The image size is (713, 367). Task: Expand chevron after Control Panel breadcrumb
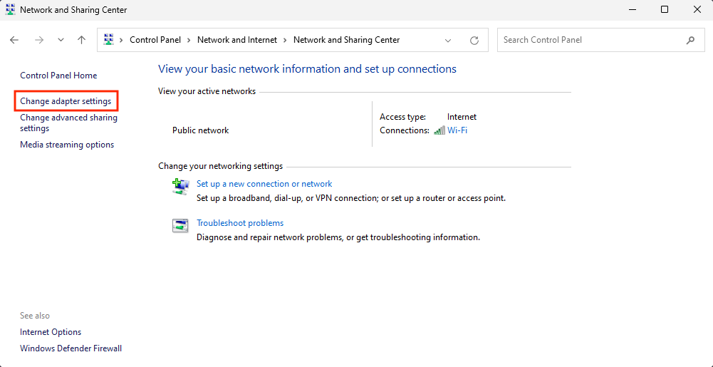[189, 40]
